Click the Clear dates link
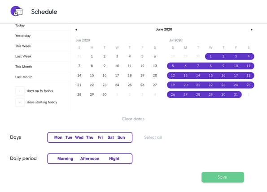This screenshot has height=192, width=267. 133,119
